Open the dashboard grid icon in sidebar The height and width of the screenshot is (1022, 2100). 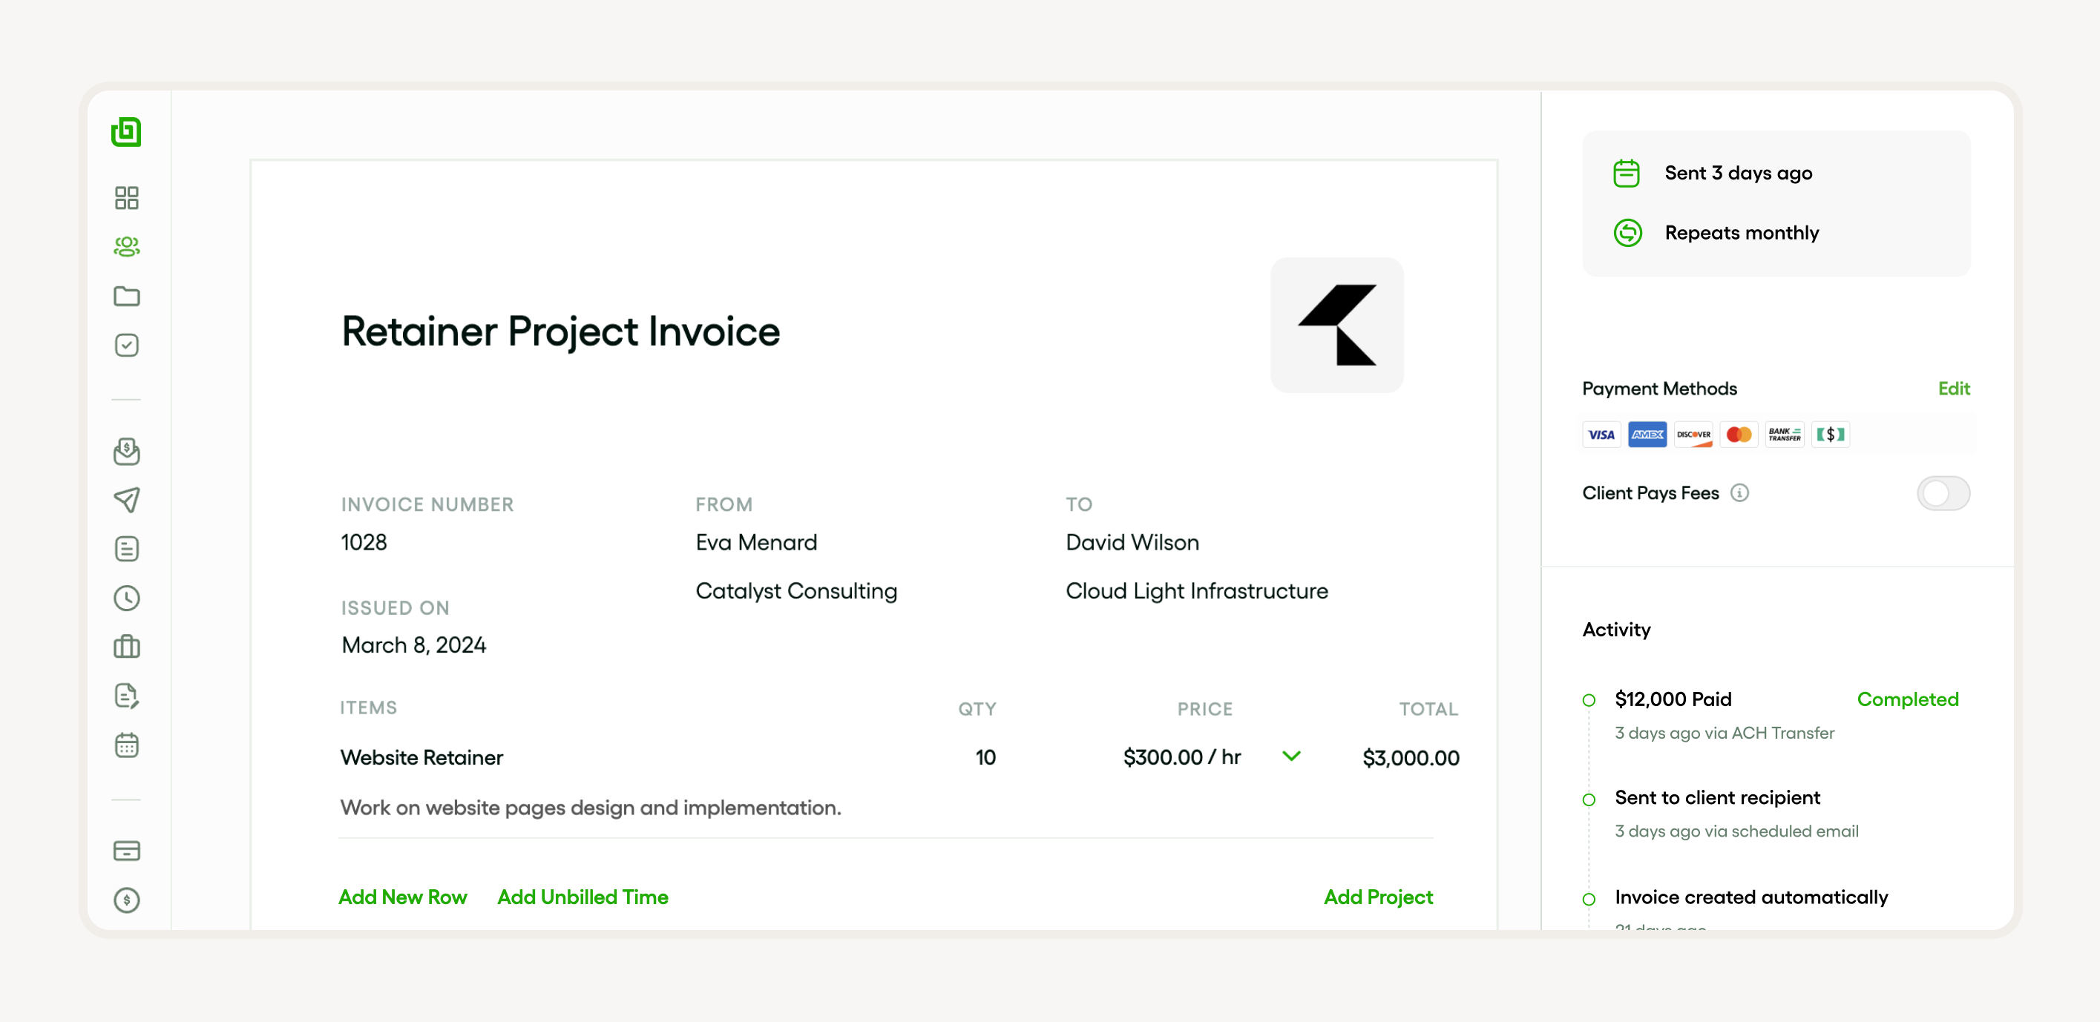(x=126, y=198)
